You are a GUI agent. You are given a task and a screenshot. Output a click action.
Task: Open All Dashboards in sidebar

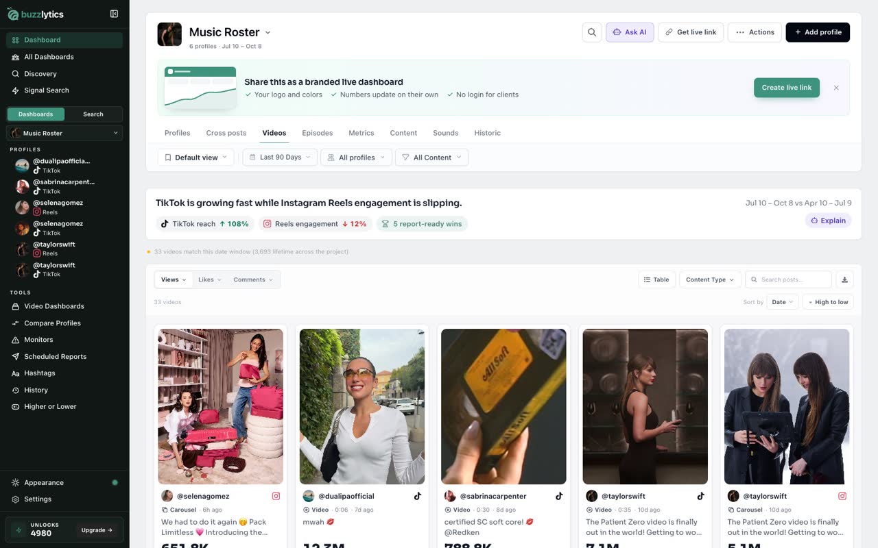coord(64,57)
